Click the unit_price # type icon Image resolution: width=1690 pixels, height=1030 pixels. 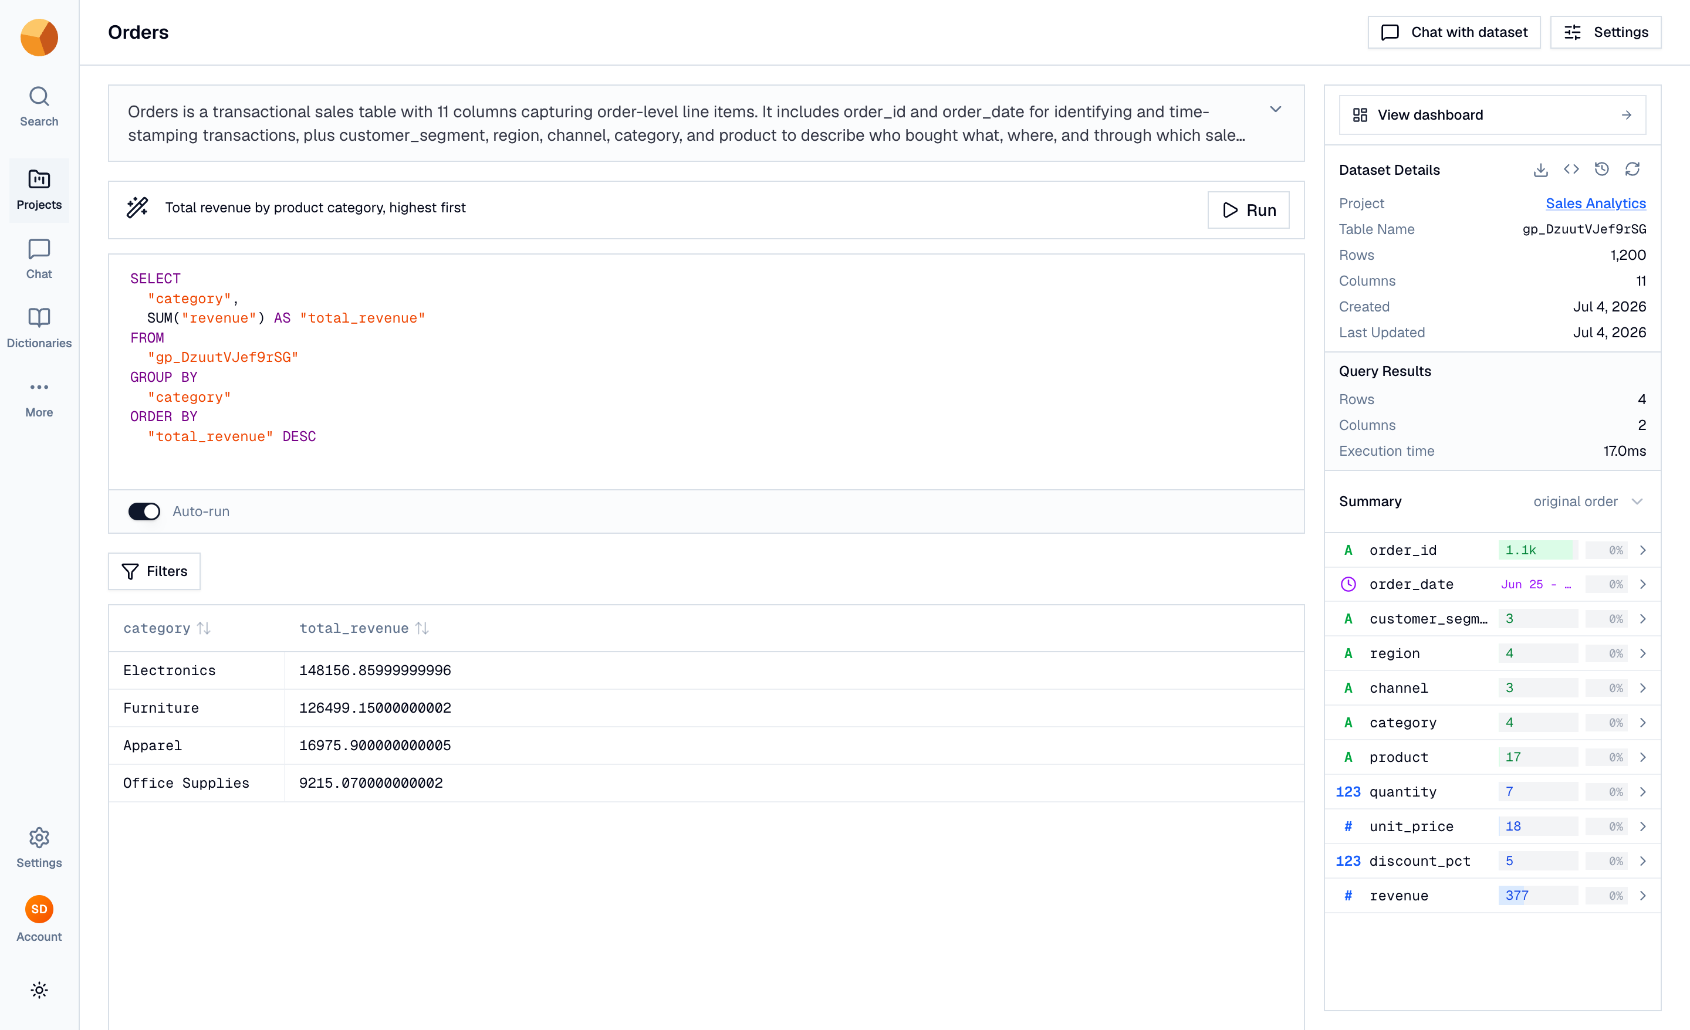click(x=1348, y=826)
